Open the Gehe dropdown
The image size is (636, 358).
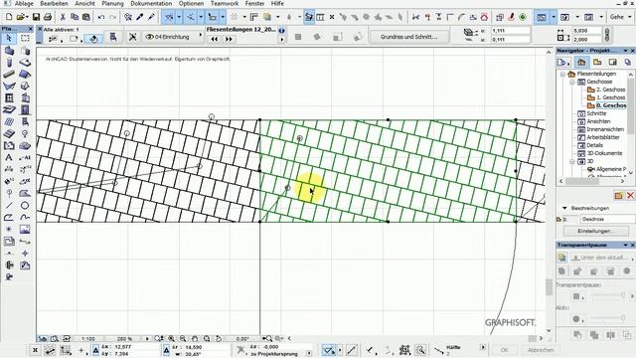coord(620,17)
